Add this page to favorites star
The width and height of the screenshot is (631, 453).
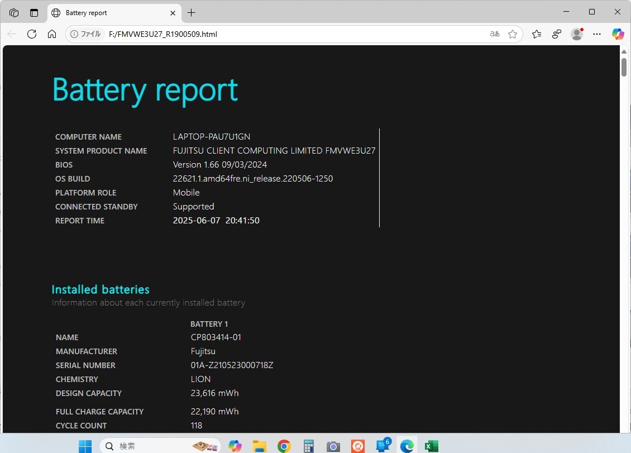pos(512,34)
